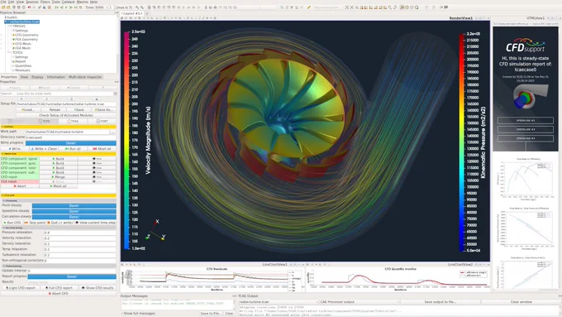Click the second crossed-arrows zoom icon
Screen dimensions: 562x317
pos(351,7)
